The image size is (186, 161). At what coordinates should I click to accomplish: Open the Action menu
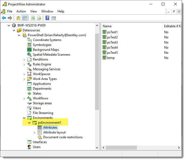click(x=21, y=11)
